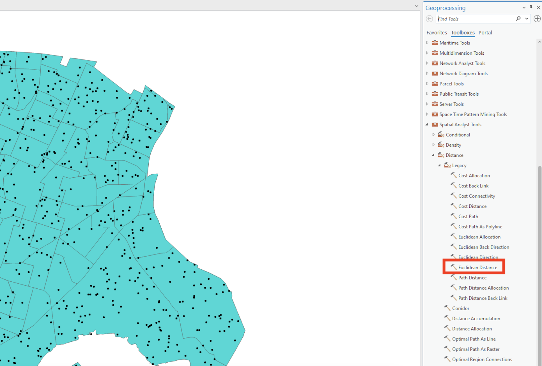Switch to the Portal tab

click(x=485, y=33)
